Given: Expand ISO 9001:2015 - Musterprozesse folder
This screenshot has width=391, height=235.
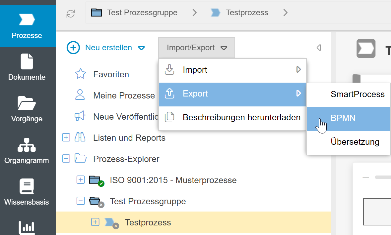Looking at the screenshot, I should point(81,180).
